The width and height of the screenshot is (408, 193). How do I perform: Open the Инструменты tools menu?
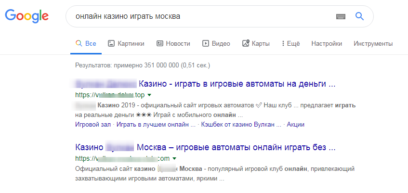coord(373,43)
